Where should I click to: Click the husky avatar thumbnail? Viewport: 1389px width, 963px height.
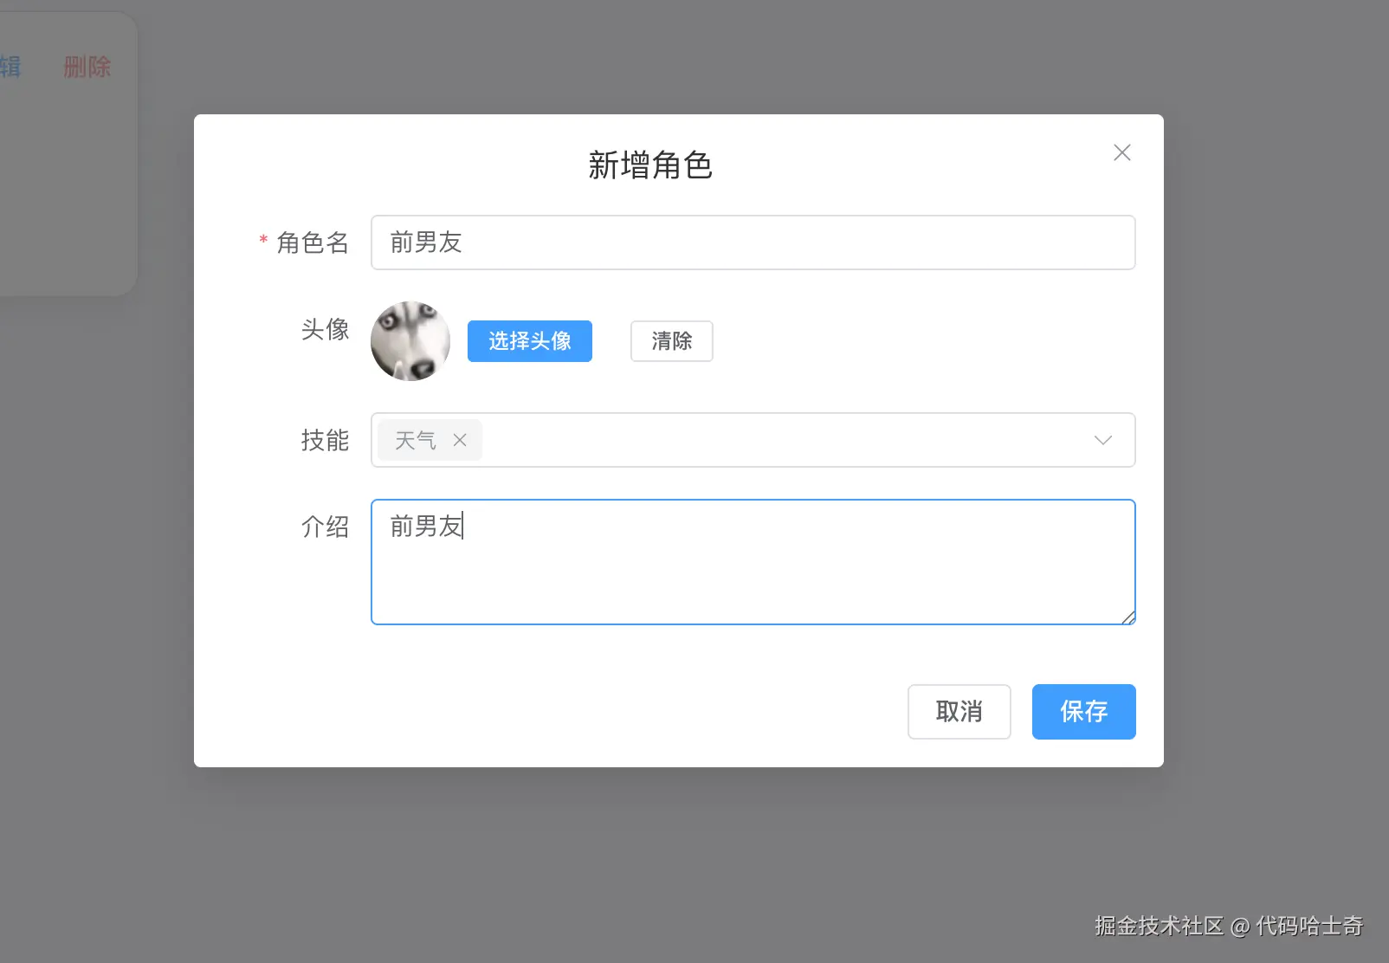[x=410, y=341]
